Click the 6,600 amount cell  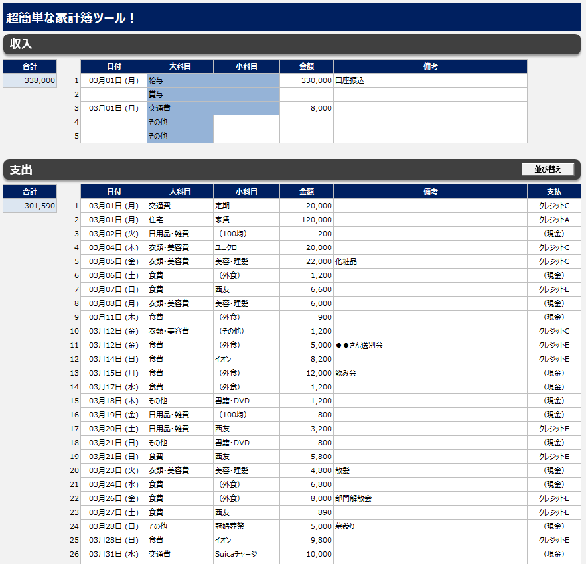(307, 290)
